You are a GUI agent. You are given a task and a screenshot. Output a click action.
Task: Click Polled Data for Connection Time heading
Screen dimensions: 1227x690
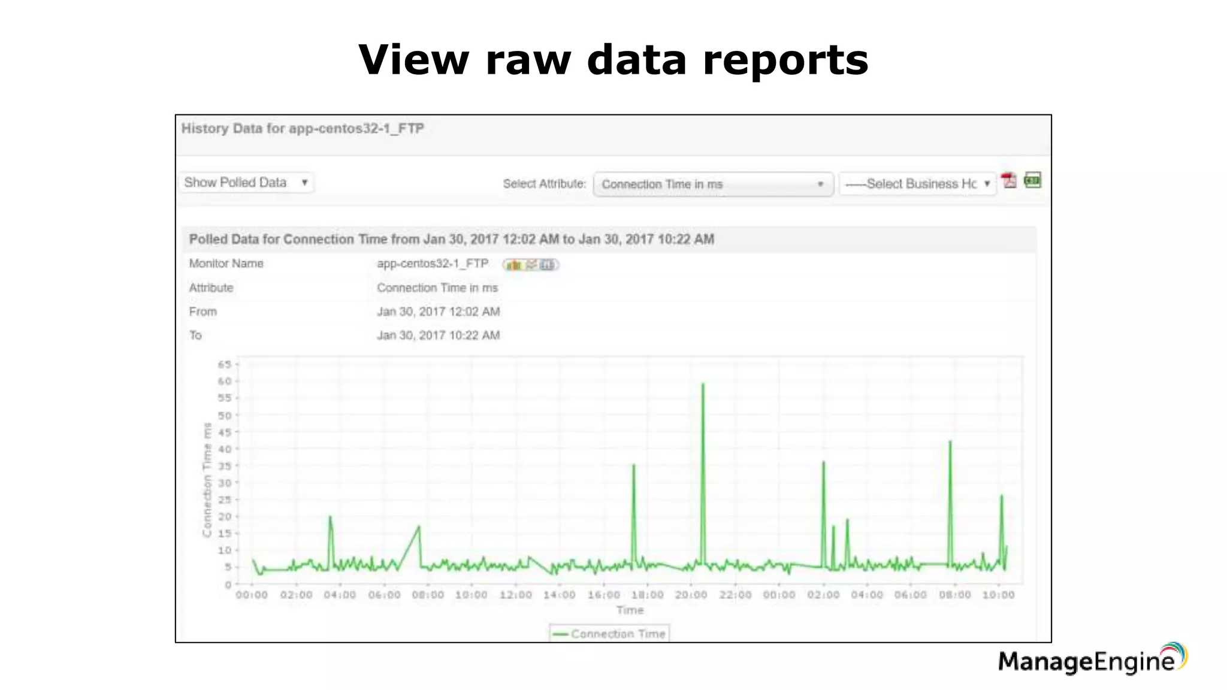[x=452, y=240]
